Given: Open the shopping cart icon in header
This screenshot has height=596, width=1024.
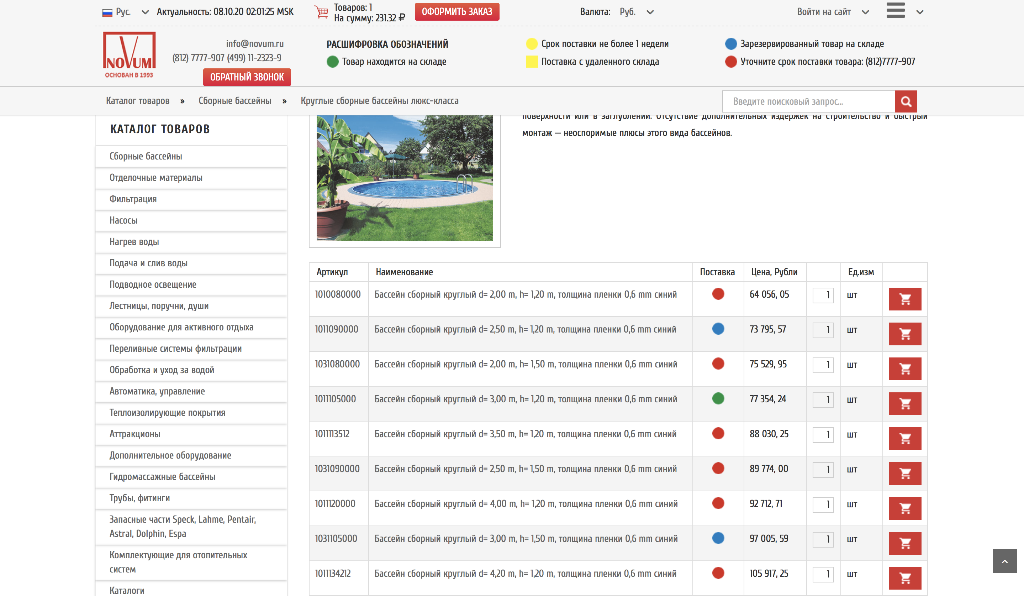Looking at the screenshot, I should pos(321,12).
